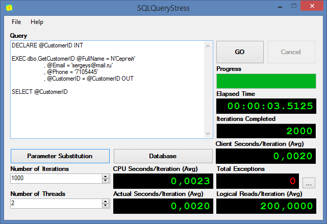The width and height of the screenshot is (327, 224).
Task: Show exception details with the ellipsis button
Action: tap(309, 183)
